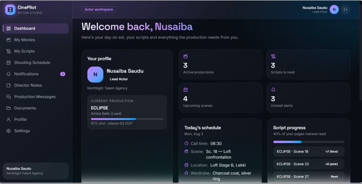This screenshot has width=362, height=184.
Task: Click the Script progress 40% bar
Action: pos(309,142)
